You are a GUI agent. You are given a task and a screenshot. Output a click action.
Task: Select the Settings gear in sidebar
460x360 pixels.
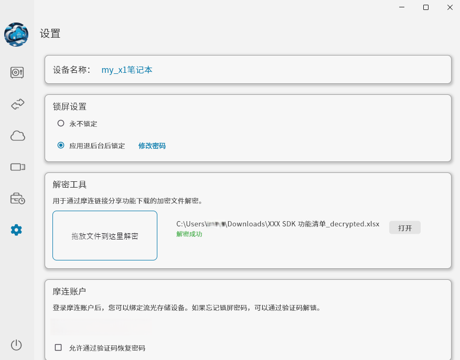coord(16,230)
